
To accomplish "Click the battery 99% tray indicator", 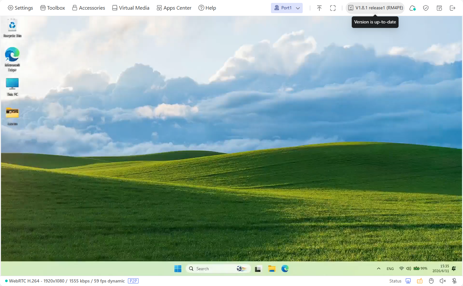I will [x=420, y=268].
